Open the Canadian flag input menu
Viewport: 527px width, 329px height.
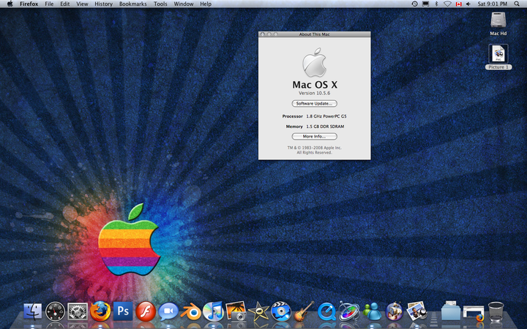pos(458,4)
